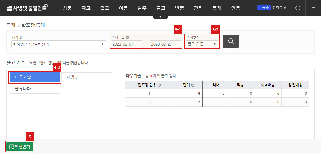The width and height of the screenshot is (321, 154).
Task: Open the 반품 menu
Action: (x=179, y=8)
